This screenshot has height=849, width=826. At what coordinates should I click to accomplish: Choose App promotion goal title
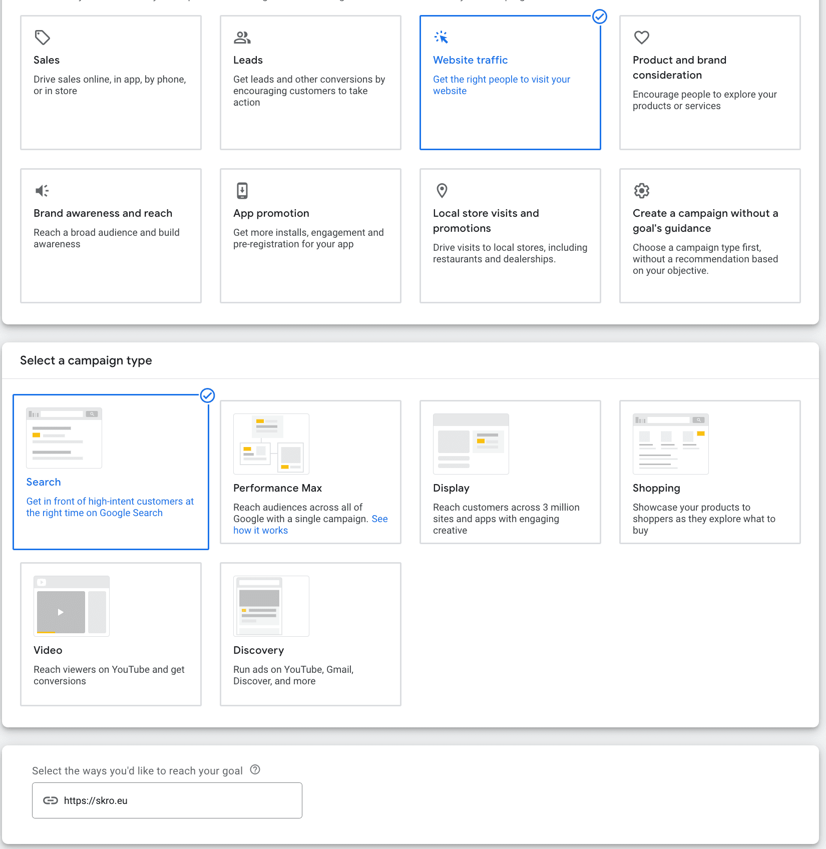tap(271, 213)
